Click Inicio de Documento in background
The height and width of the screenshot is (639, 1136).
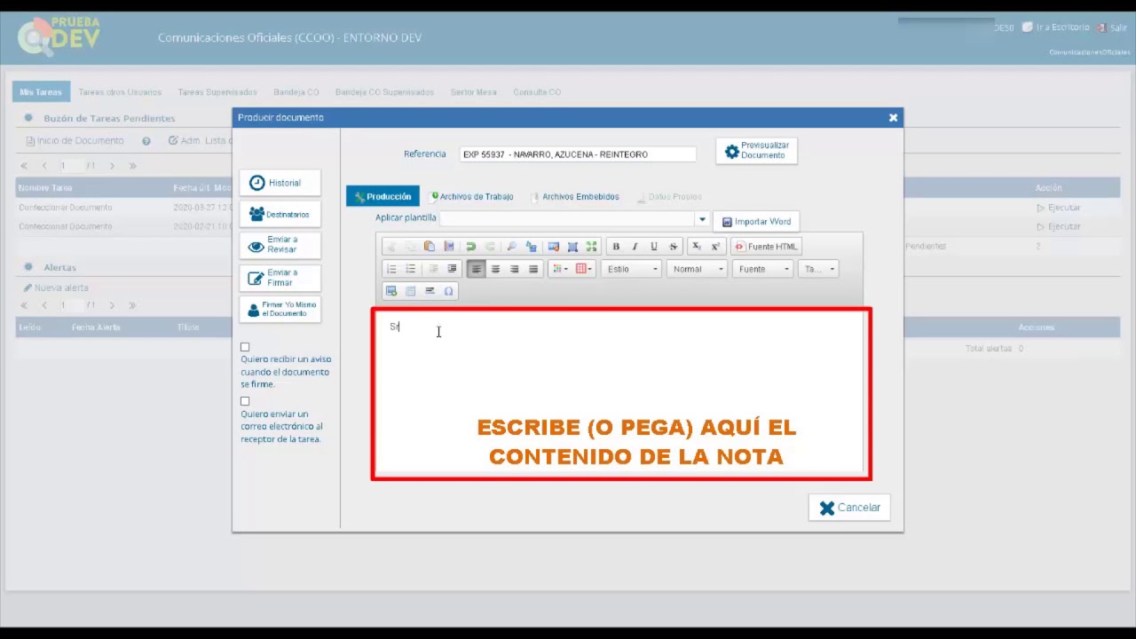tap(75, 141)
